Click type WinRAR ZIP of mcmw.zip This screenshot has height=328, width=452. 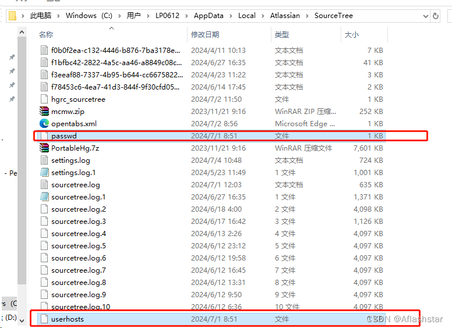306,111
